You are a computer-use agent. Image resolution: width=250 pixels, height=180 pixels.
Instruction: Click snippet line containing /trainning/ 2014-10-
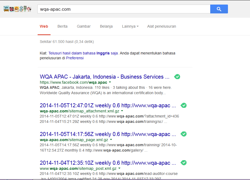point(108,145)
